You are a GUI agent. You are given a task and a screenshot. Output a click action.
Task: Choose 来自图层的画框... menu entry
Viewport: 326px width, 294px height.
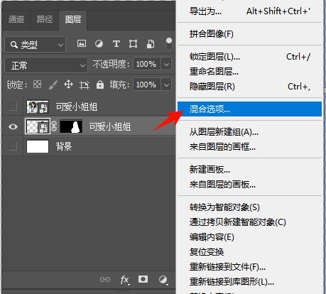pyautogui.click(x=249, y=147)
